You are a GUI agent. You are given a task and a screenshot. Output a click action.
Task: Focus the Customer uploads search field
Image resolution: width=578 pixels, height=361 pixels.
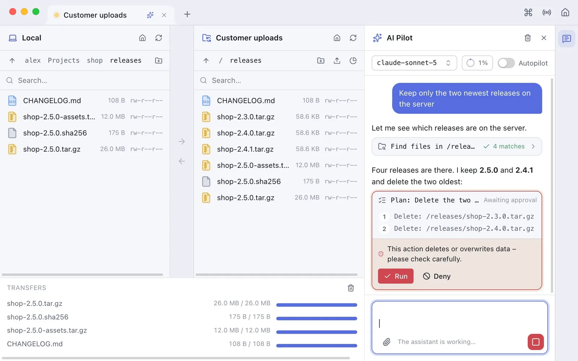point(279,81)
